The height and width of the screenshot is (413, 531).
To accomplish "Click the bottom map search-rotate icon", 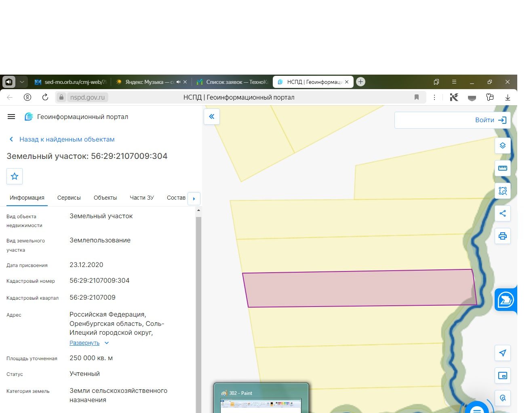I will click(503, 398).
